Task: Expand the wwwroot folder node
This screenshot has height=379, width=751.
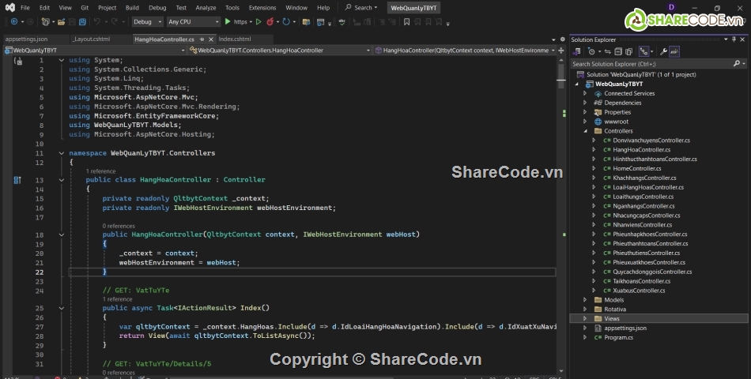Action: pos(585,122)
